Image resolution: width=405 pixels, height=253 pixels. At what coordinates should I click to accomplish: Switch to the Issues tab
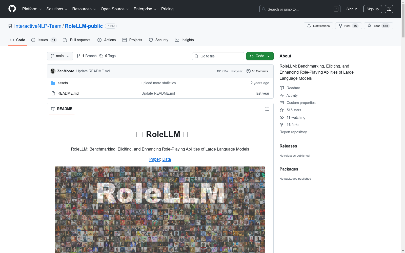pos(44,40)
